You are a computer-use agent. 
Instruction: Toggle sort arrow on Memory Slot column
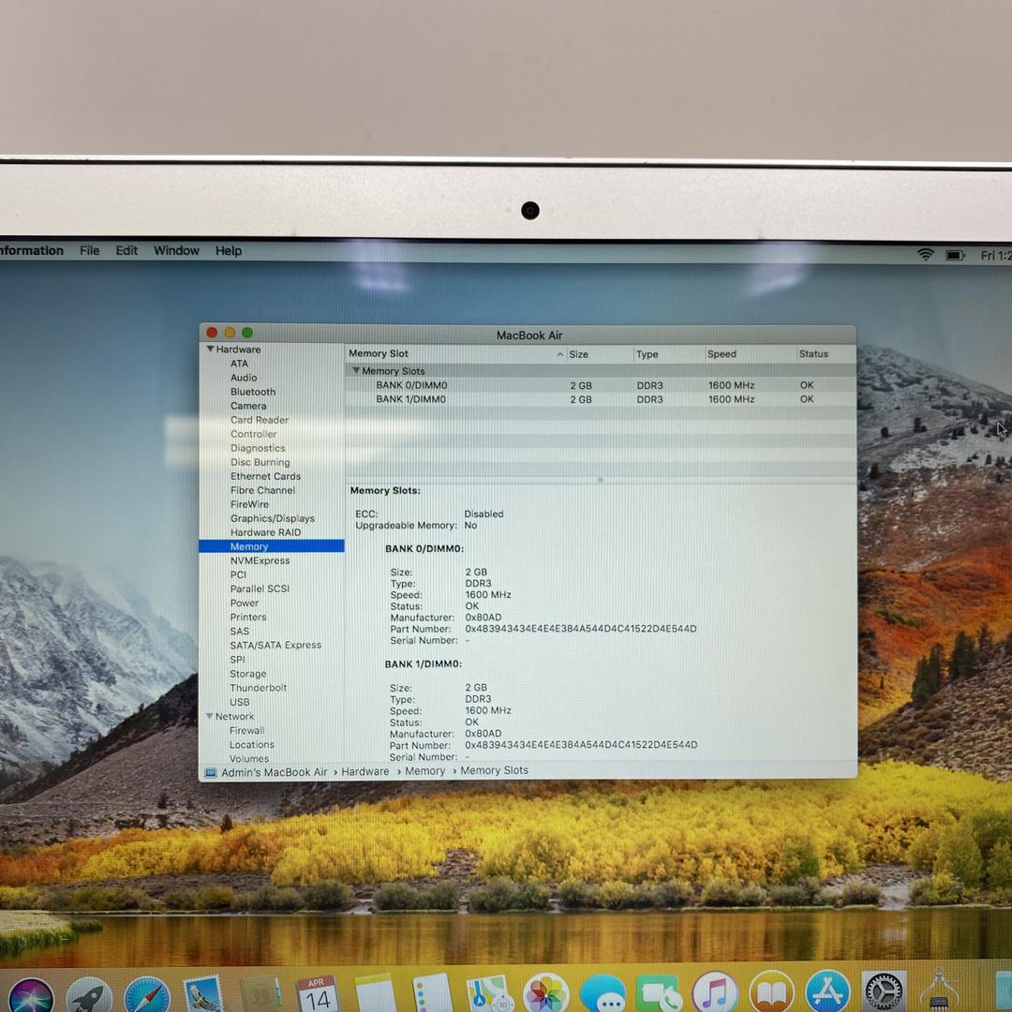point(559,354)
